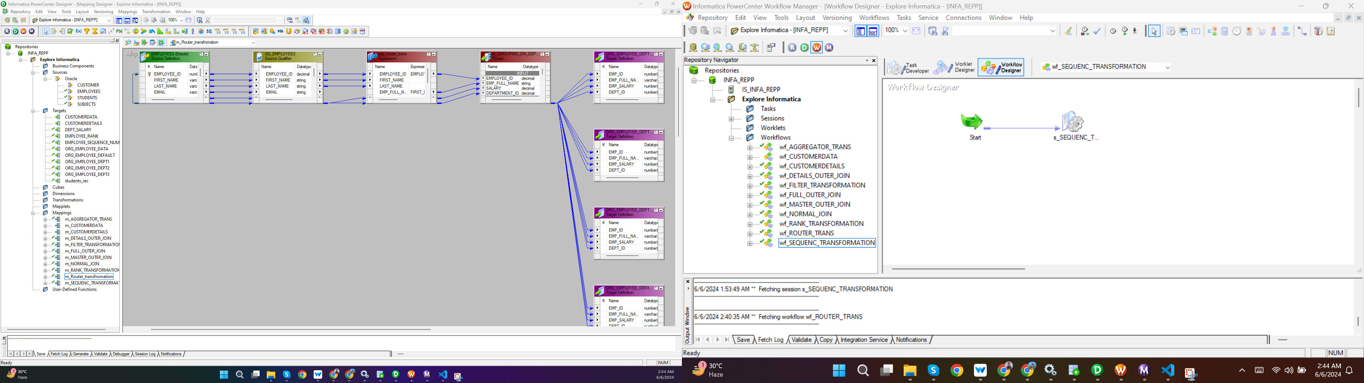1364x383 pixels.
Task: Click the Union transformation U icon
Action: coord(288,31)
